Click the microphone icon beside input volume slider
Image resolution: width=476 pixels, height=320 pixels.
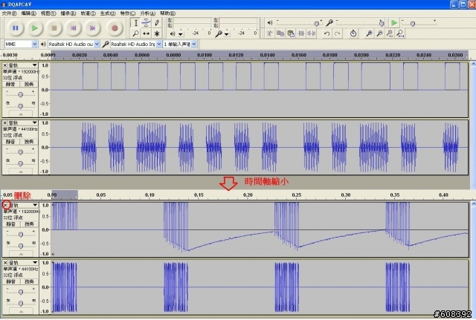(x=329, y=23)
